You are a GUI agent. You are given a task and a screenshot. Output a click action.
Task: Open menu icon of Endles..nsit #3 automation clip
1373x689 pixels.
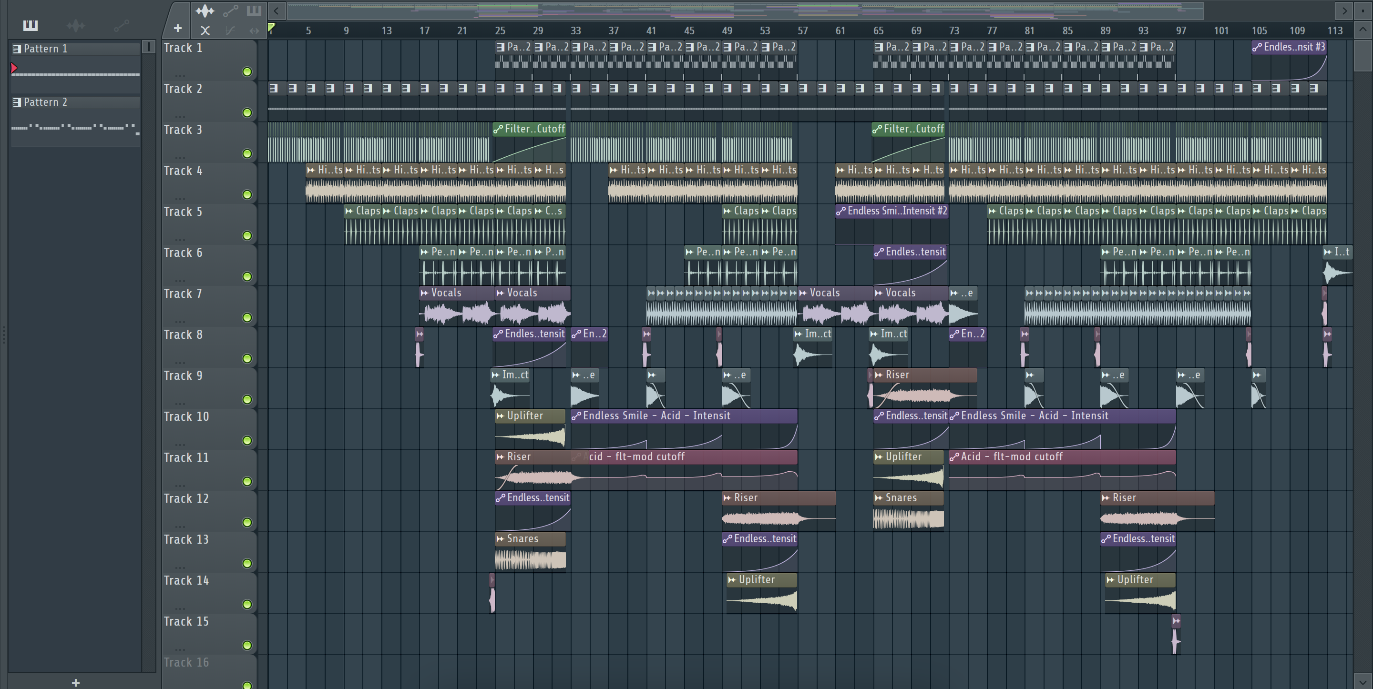click(x=1257, y=47)
